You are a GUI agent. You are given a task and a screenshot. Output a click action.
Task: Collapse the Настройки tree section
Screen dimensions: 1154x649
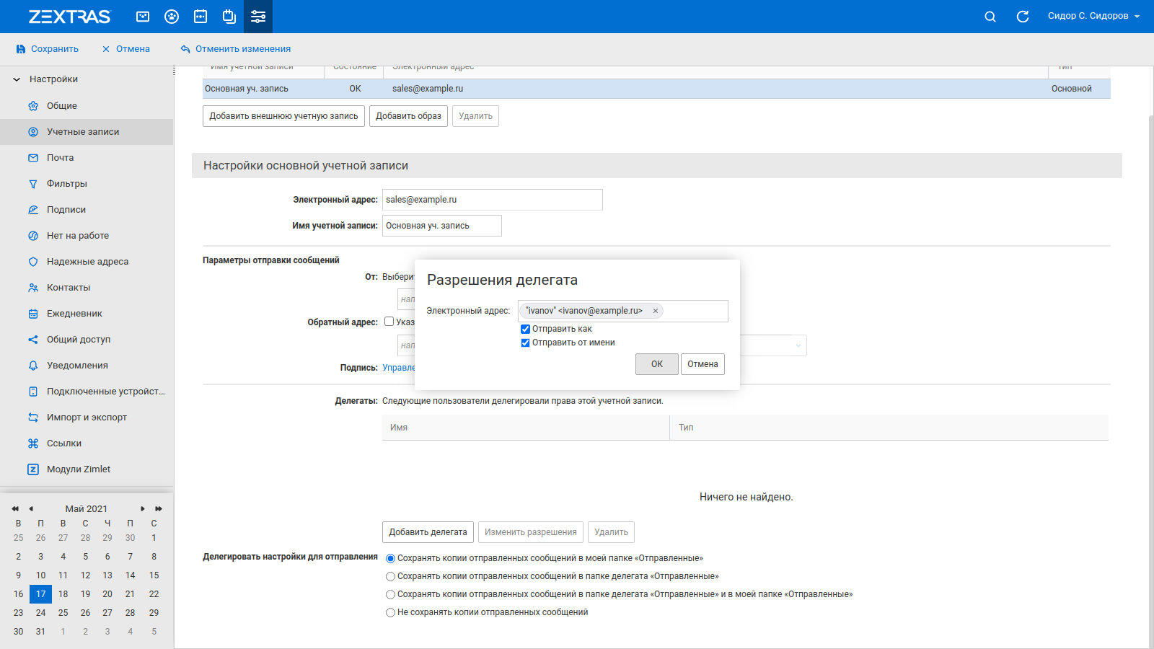pyautogui.click(x=17, y=79)
